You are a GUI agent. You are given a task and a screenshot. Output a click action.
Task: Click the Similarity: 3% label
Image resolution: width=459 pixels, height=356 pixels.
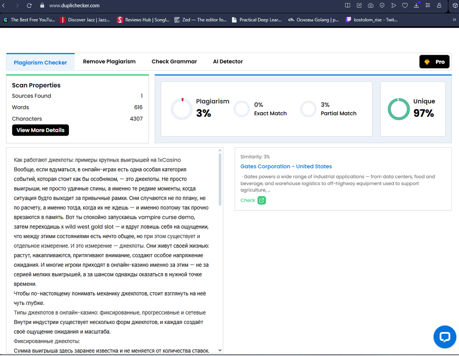(255, 157)
